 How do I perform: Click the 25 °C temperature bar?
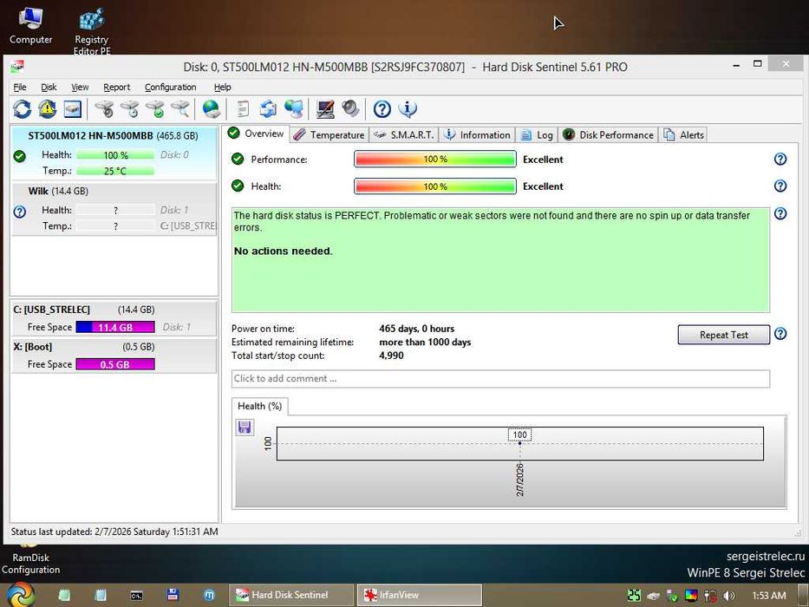(x=115, y=171)
